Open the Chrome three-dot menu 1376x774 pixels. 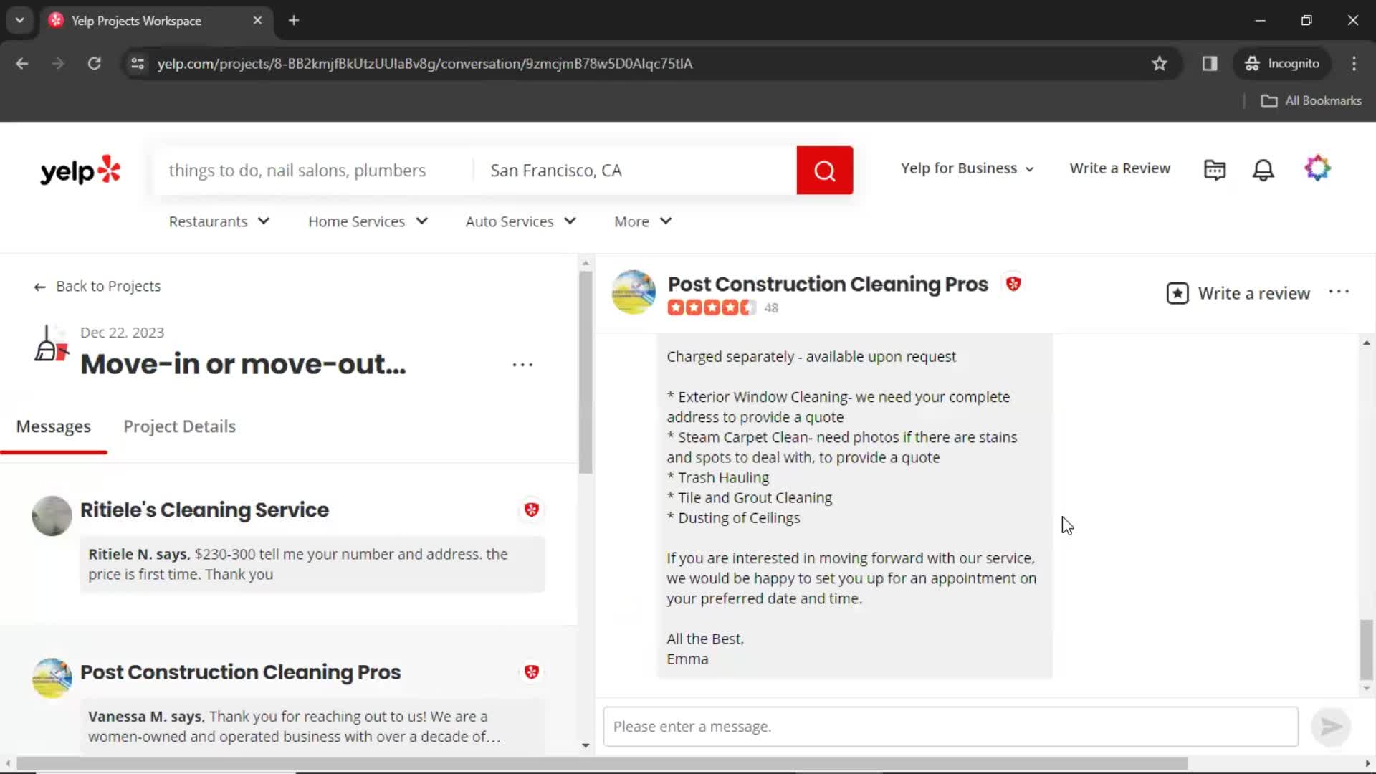pyautogui.click(x=1354, y=64)
